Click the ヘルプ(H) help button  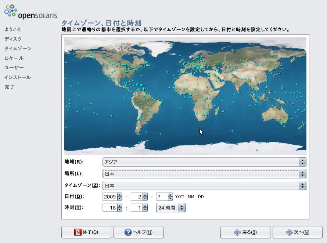139,232
